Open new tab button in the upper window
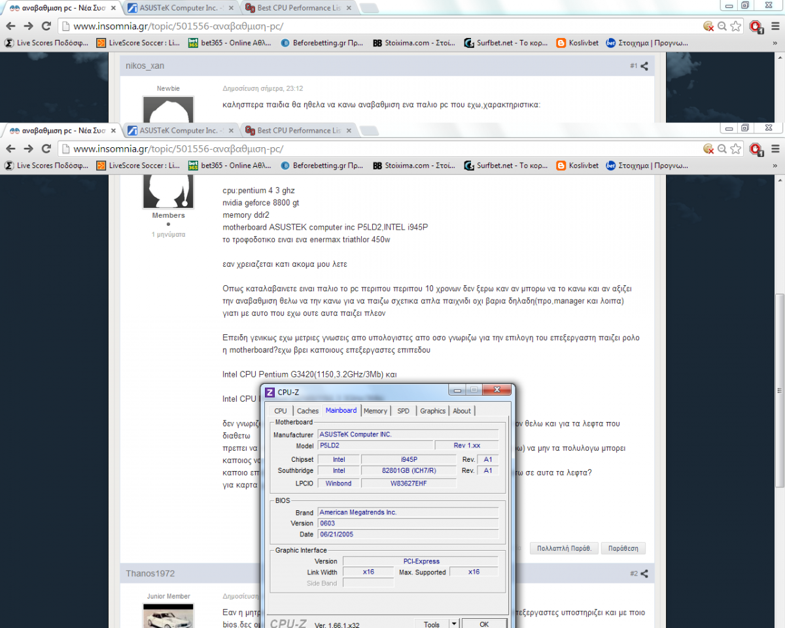This screenshot has width=785, height=628. coord(368,8)
